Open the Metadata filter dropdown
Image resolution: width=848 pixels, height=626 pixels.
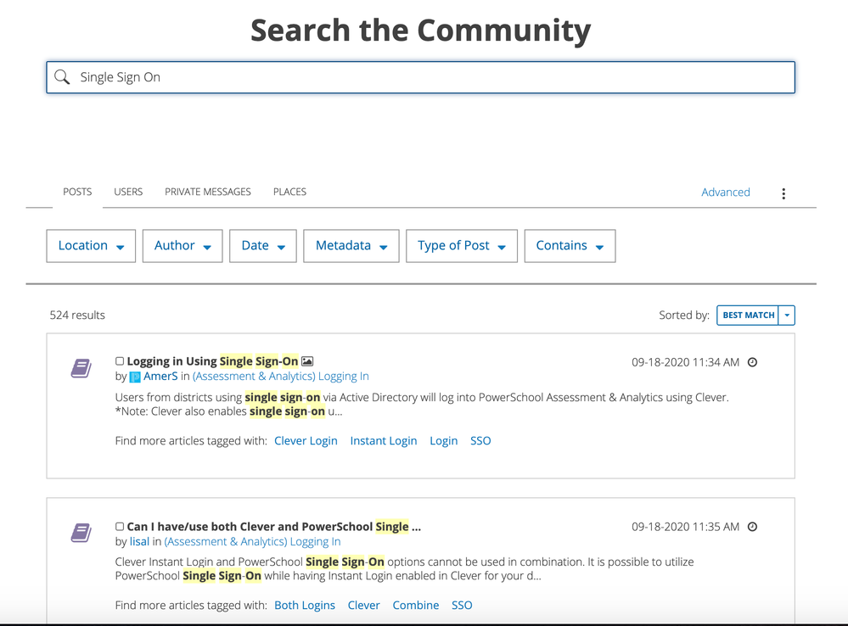(351, 246)
